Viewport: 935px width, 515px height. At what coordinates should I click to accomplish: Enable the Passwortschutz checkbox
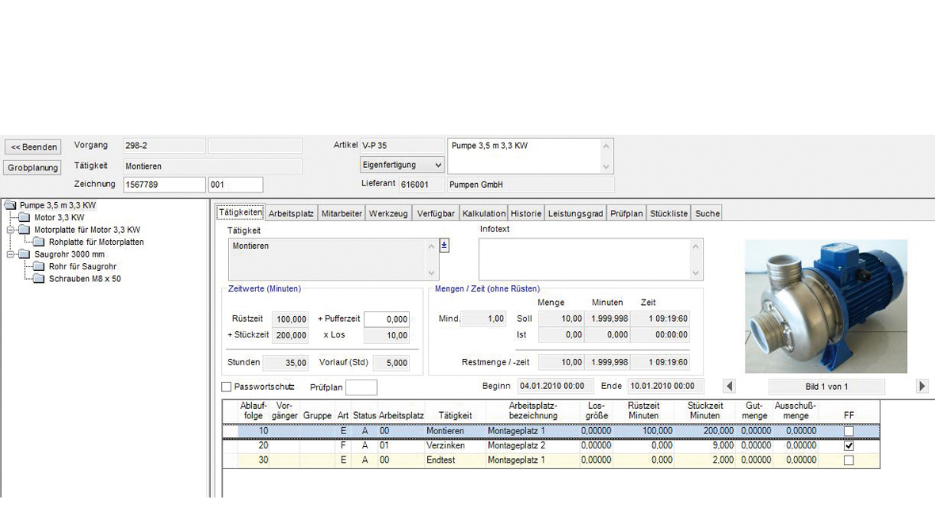tap(227, 387)
